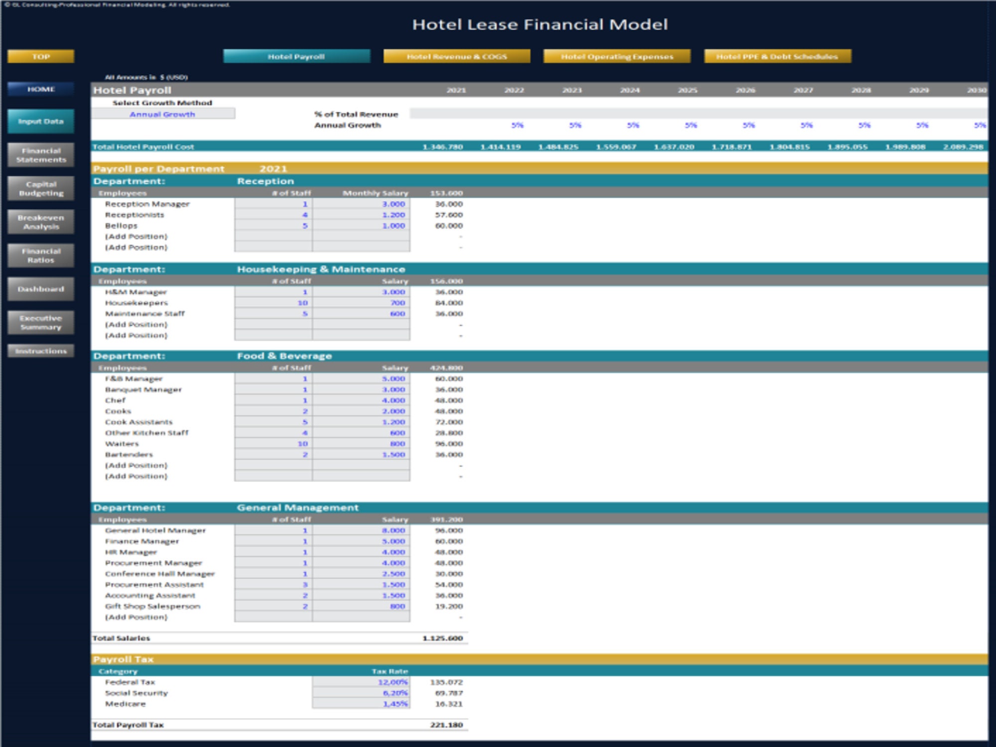Open the Executive Summary
The width and height of the screenshot is (996, 747).
tap(41, 322)
